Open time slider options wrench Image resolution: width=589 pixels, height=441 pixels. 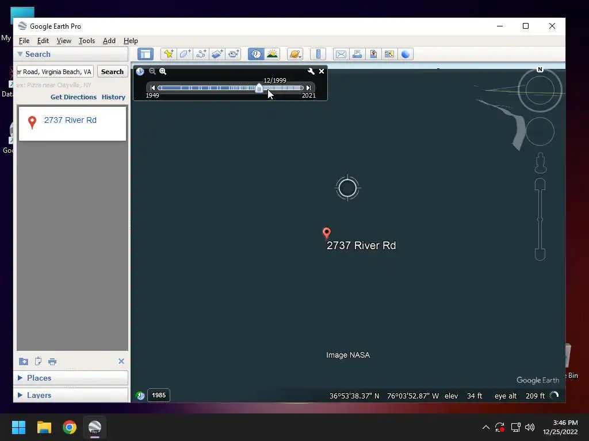311,71
